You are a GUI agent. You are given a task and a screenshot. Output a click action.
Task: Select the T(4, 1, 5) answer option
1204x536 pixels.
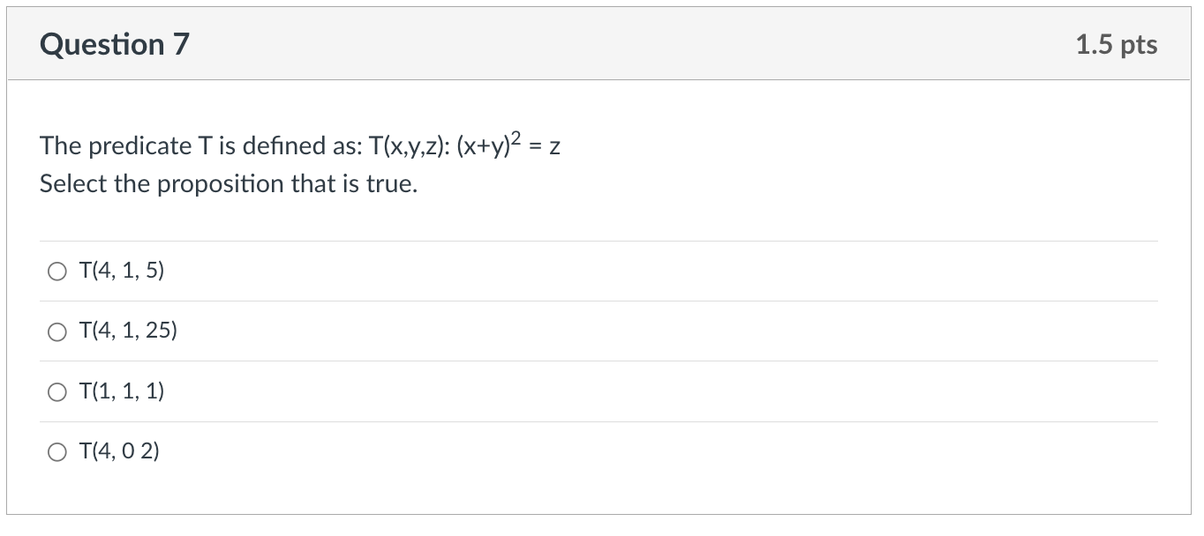pyautogui.click(x=120, y=272)
